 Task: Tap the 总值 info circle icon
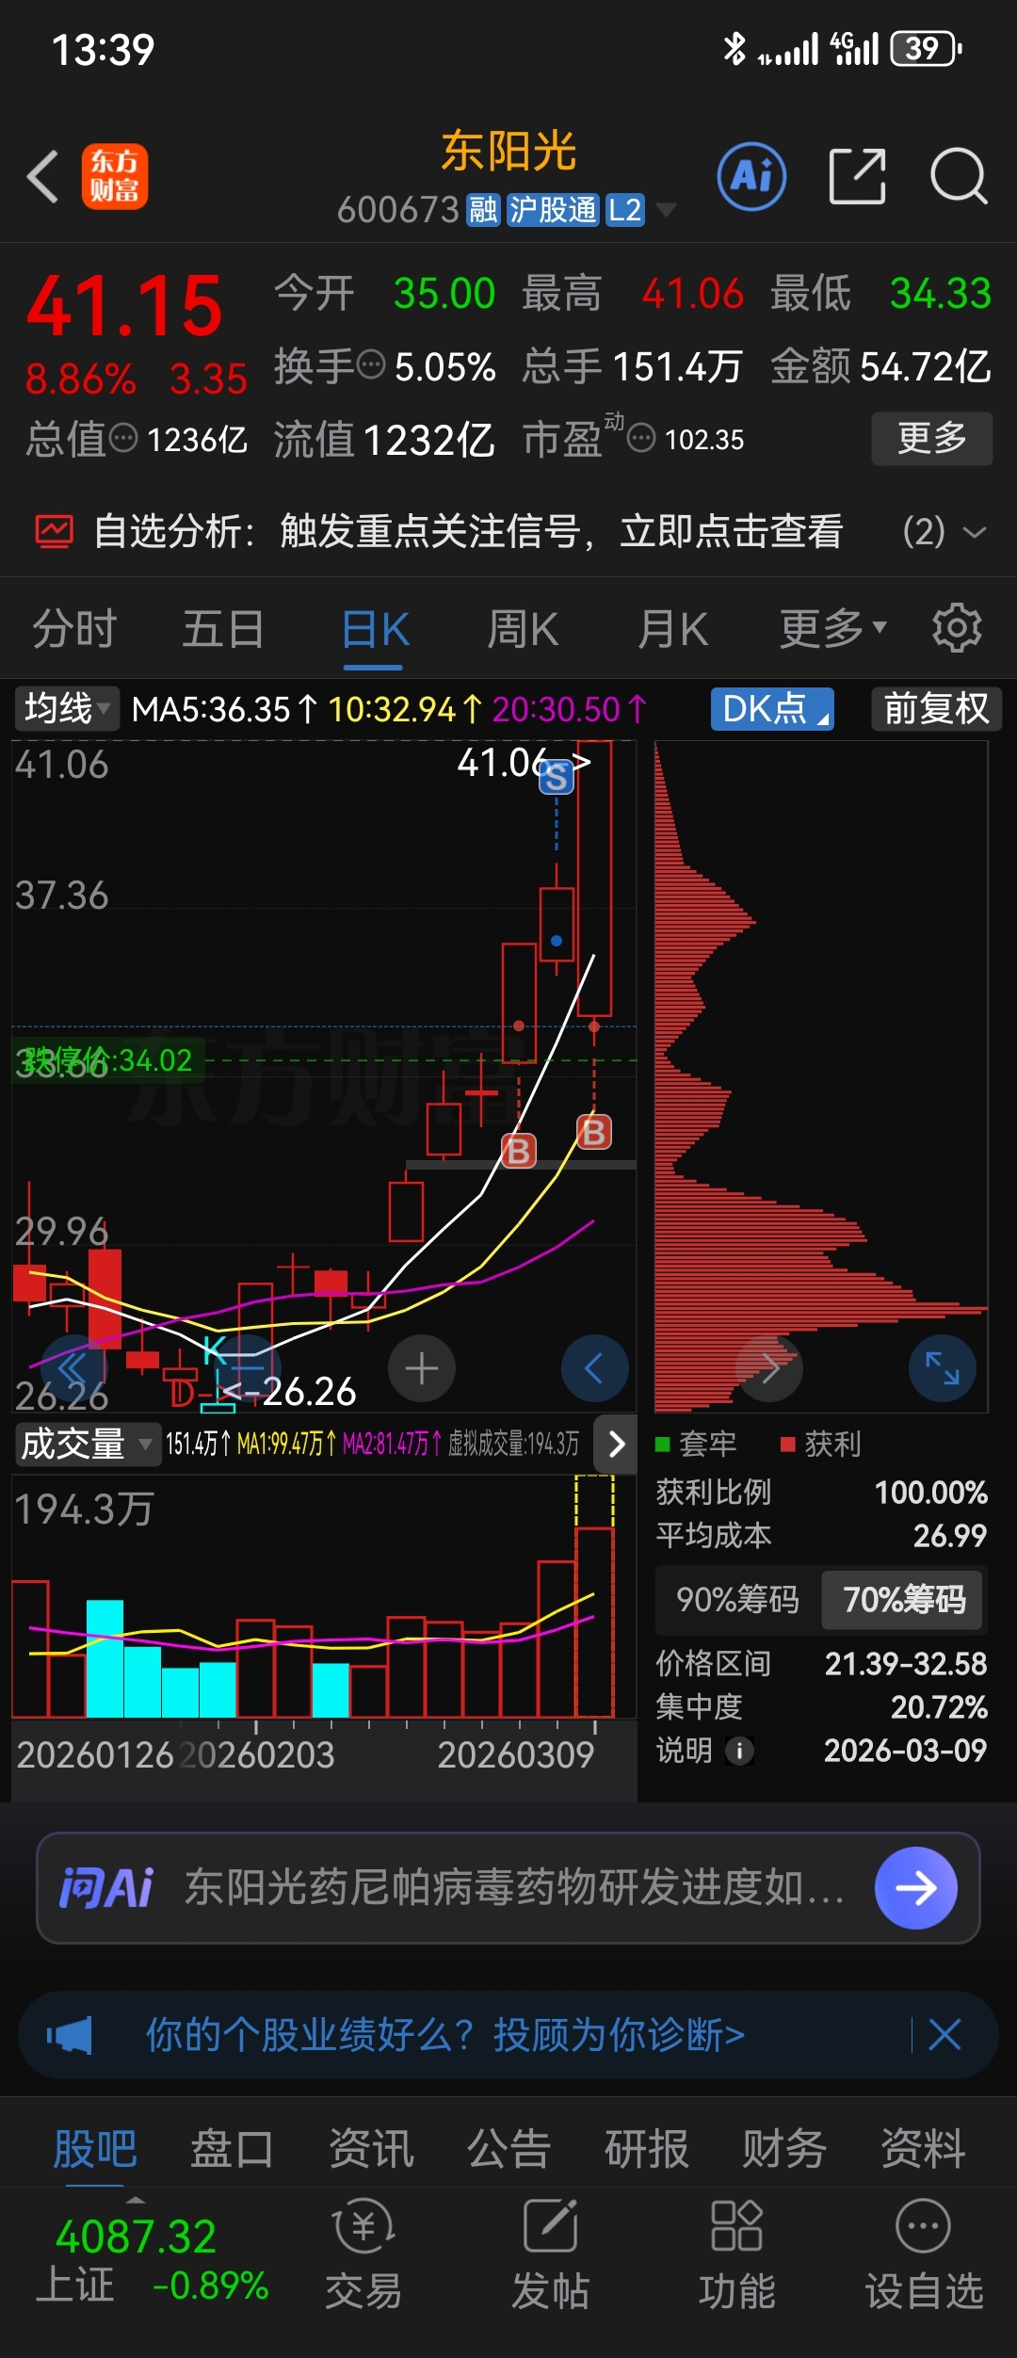(123, 438)
